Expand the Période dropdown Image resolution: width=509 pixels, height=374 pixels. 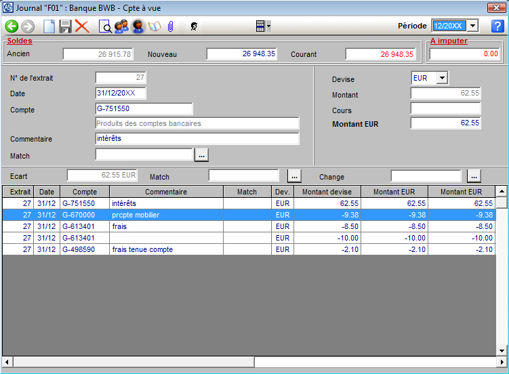(473, 26)
